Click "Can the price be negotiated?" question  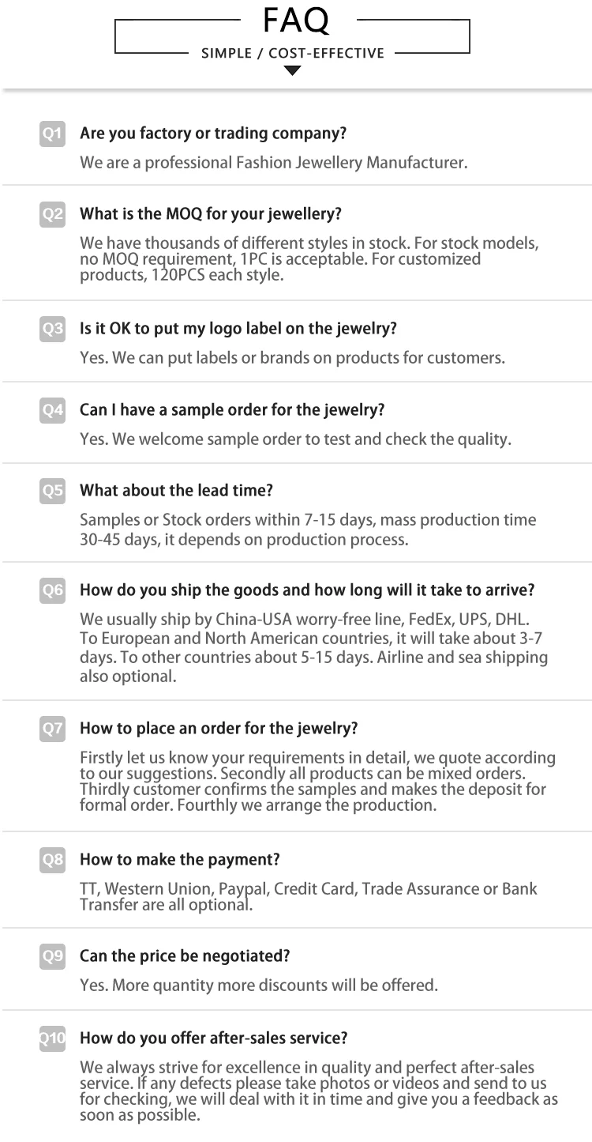click(x=185, y=956)
